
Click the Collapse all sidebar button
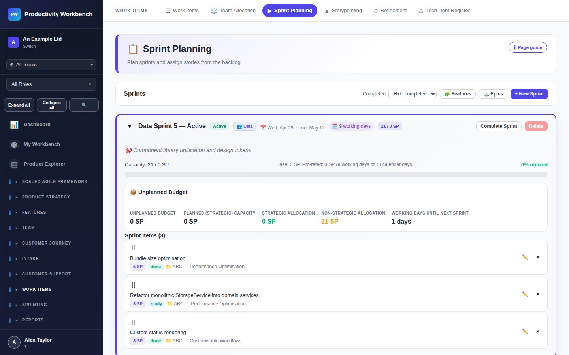[x=52, y=105]
